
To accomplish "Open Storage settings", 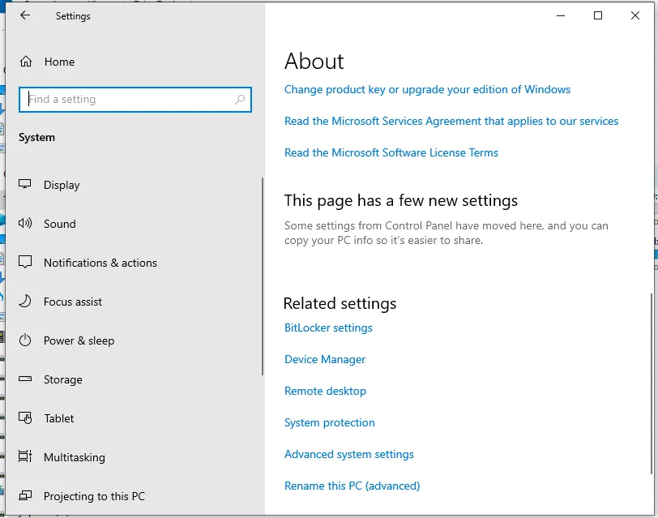I will pyautogui.click(x=63, y=379).
